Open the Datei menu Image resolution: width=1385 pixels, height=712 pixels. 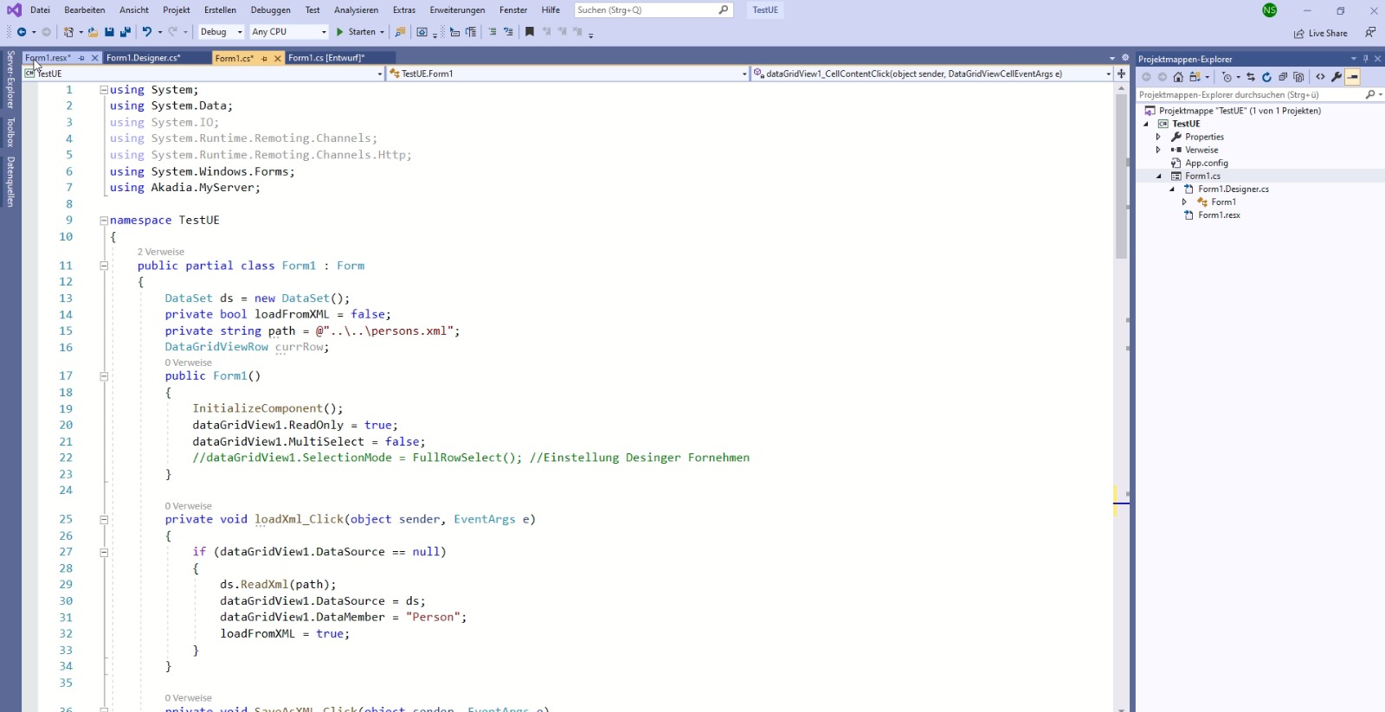point(40,10)
